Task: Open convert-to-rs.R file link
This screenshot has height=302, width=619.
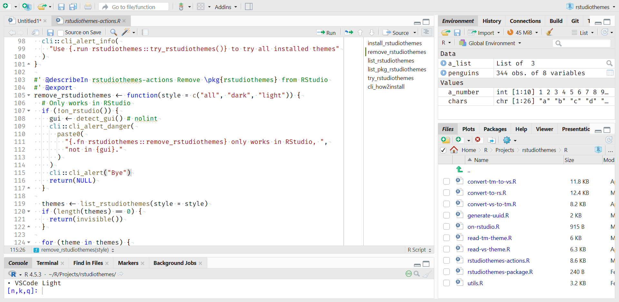Action: coord(486,193)
